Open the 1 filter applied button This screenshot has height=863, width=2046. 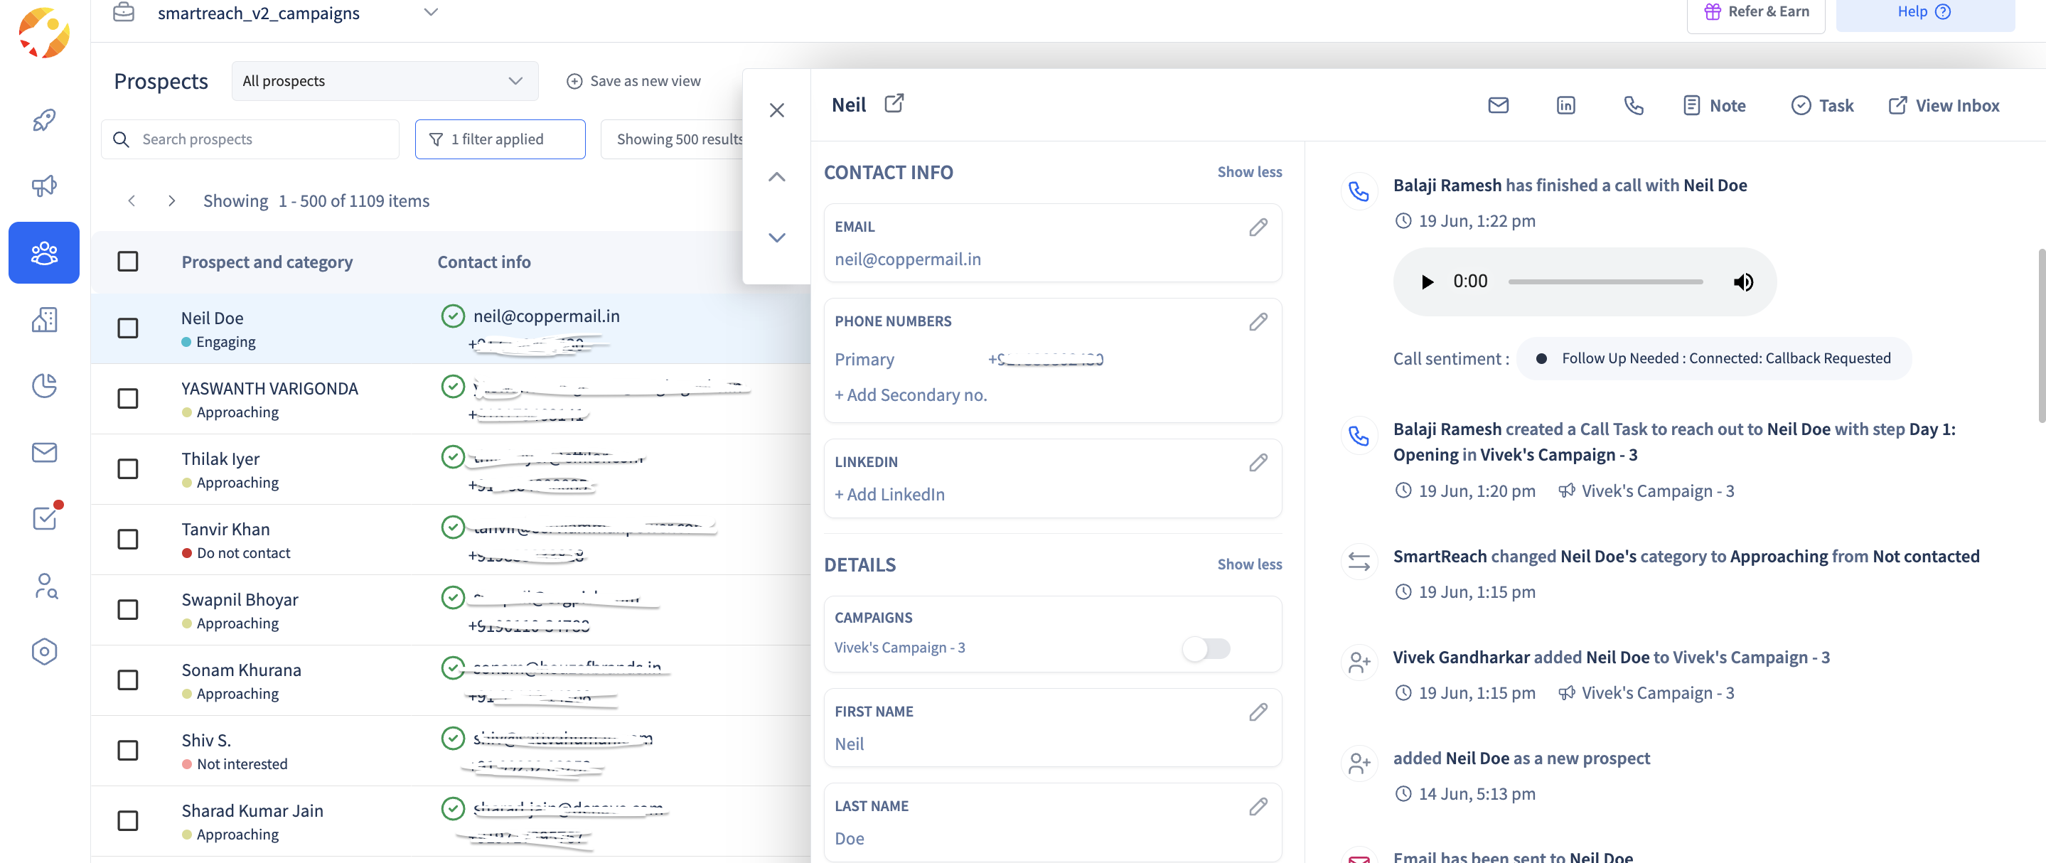pos(500,139)
